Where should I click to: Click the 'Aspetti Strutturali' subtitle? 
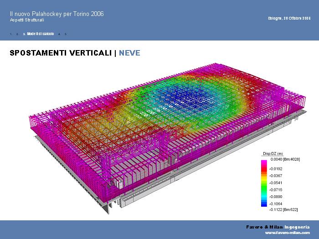point(27,20)
